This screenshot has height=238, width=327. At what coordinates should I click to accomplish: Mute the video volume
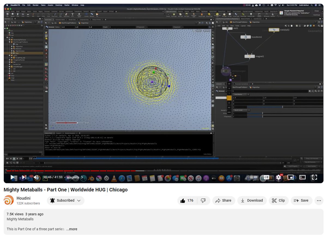point(37,177)
